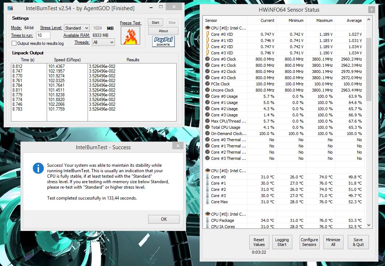
Task: Click the Speed (GFlops) column header
Action: tap(67, 60)
